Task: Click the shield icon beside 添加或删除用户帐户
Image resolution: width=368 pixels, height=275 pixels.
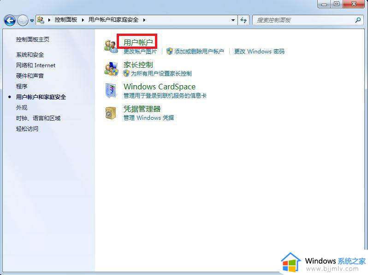Action: pyautogui.click(x=169, y=51)
